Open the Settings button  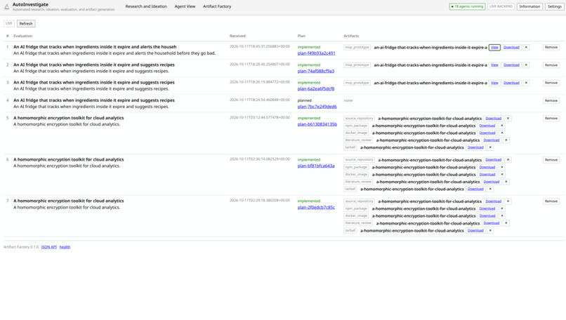point(555,6)
